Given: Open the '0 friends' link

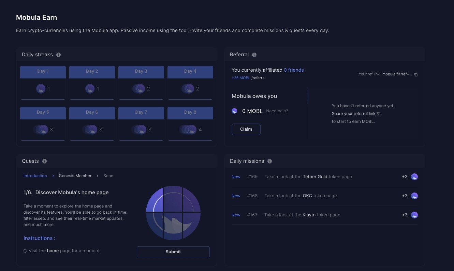Looking at the screenshot, I should coord(294,70).
